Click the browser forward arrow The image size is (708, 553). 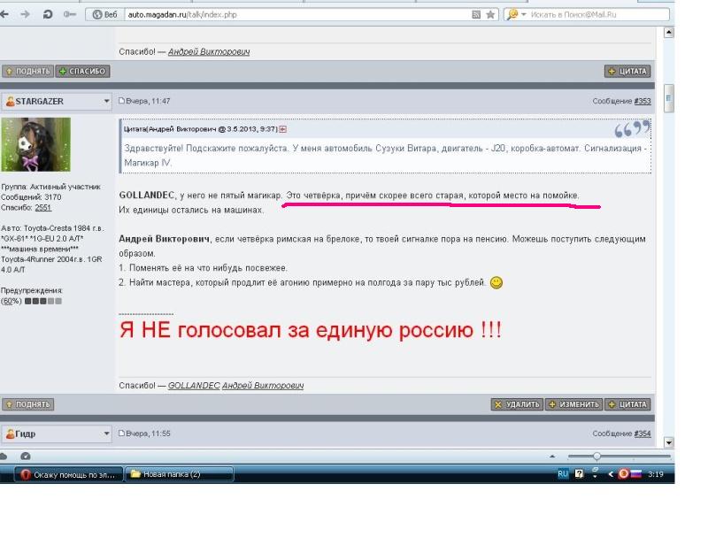point(26,15)
